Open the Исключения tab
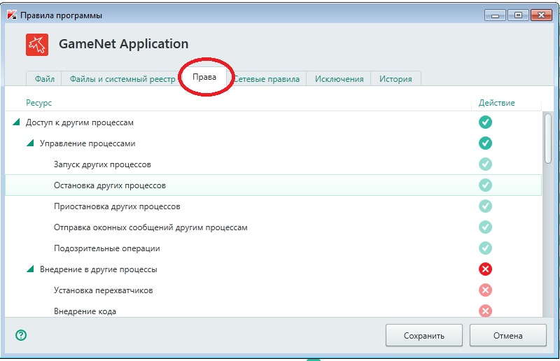The width and height of the screenshot is (560, 361). (339, 78)
